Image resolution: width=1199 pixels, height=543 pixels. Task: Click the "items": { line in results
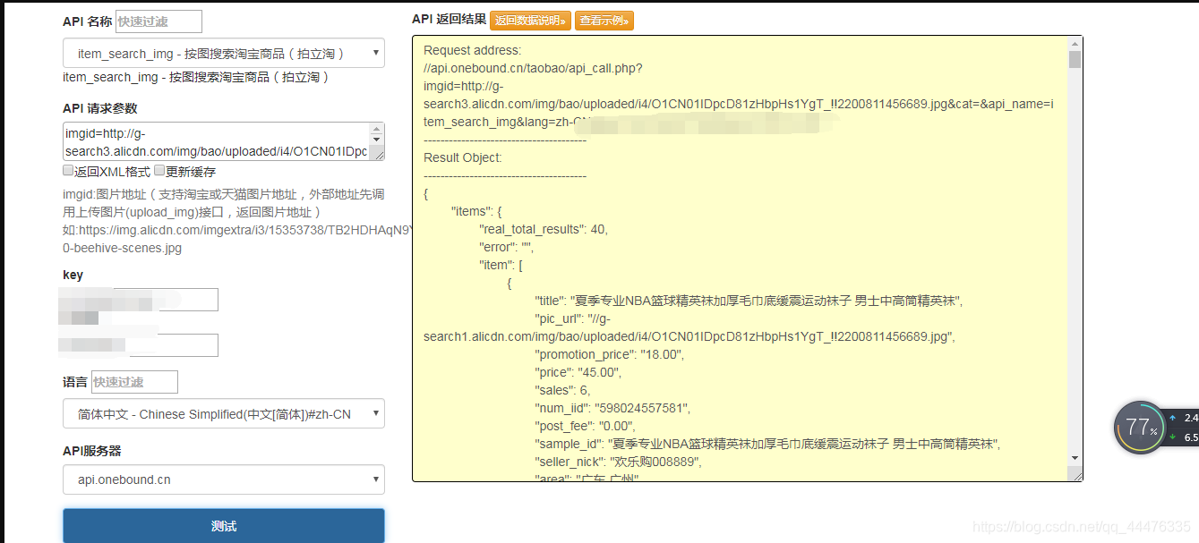476,211
